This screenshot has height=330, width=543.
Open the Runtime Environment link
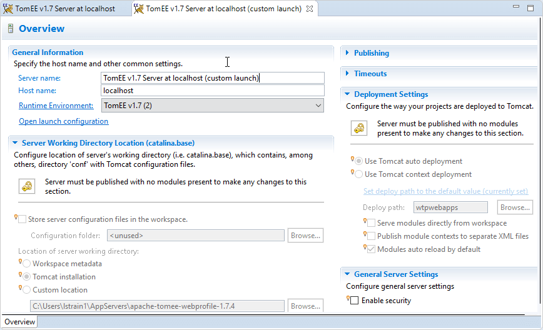(x=56, y=106)
